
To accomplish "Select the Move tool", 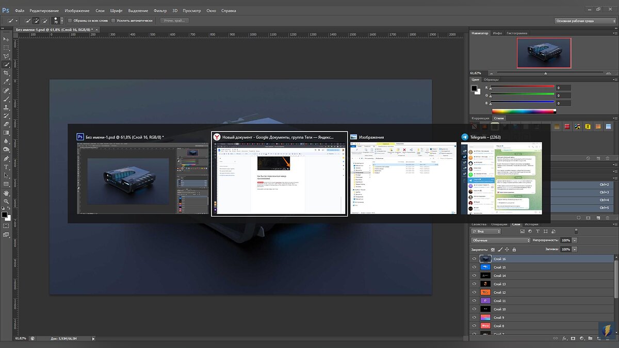I will tap(6, 39).
